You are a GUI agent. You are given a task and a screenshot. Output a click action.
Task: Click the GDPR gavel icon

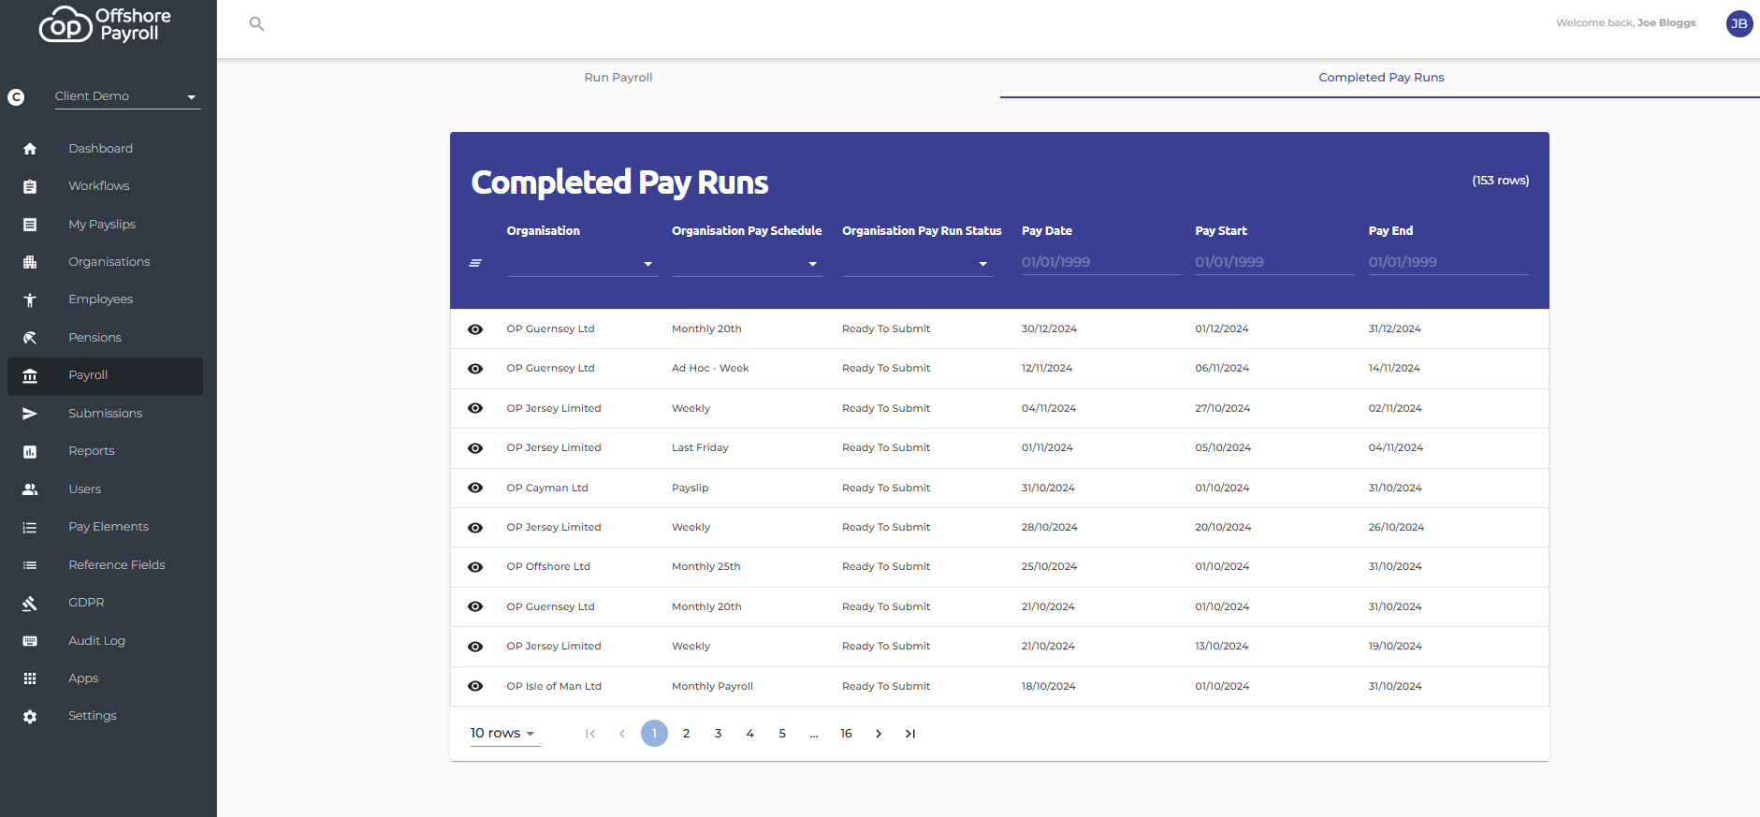pos(30,603)
